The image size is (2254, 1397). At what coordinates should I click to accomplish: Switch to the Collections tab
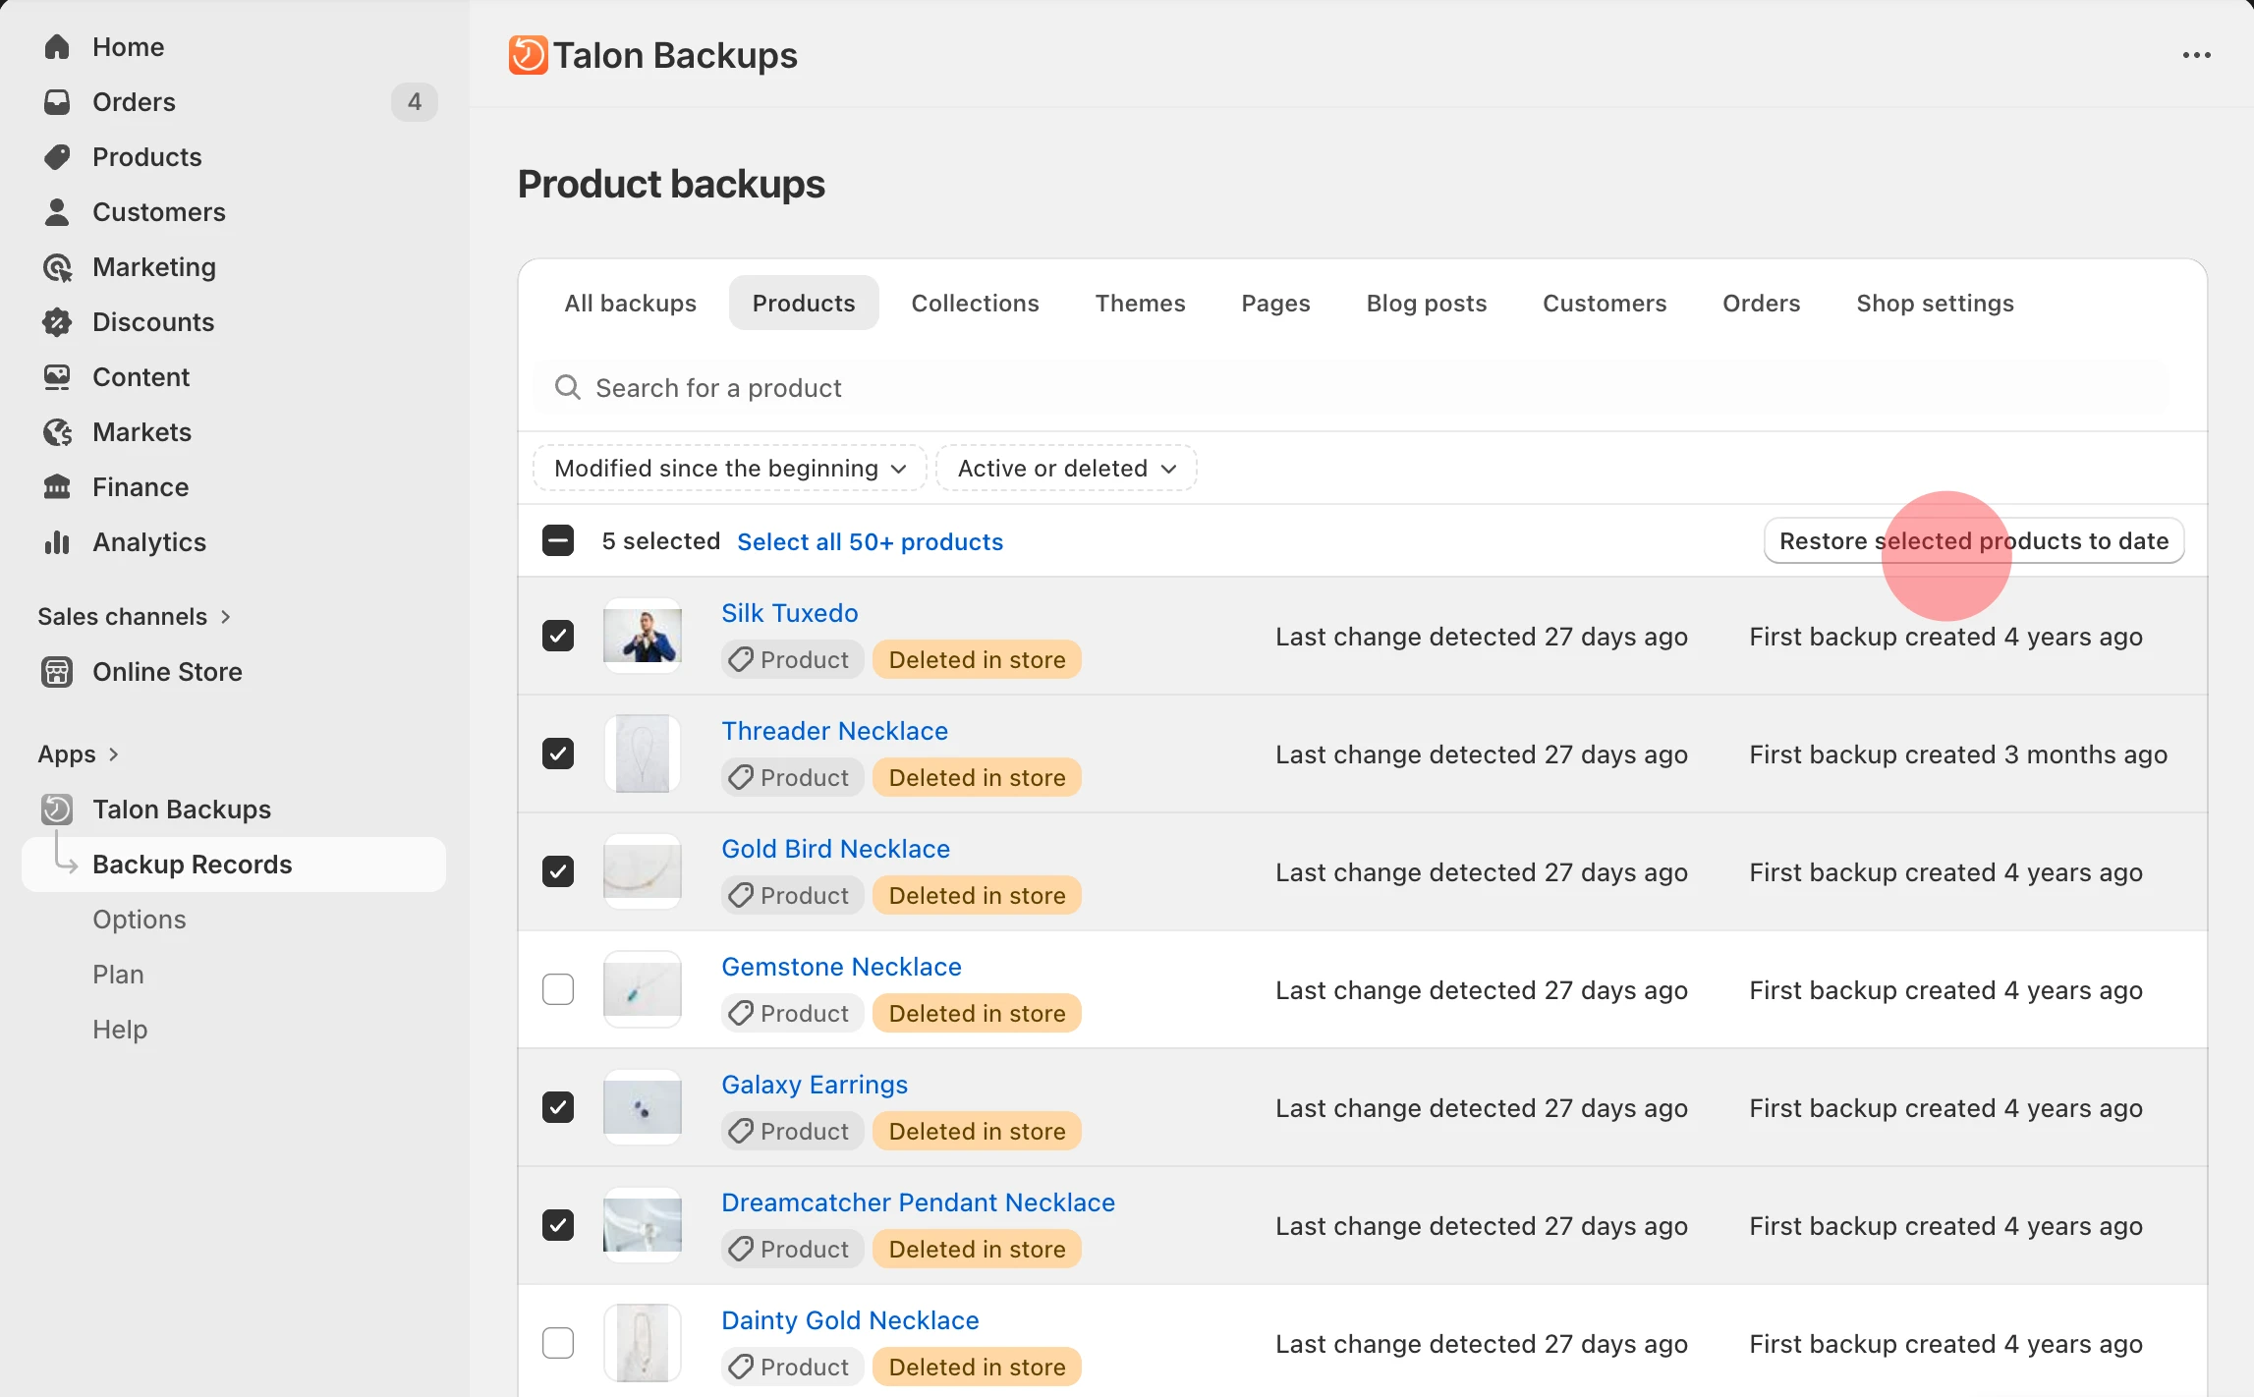coord(975,303)
